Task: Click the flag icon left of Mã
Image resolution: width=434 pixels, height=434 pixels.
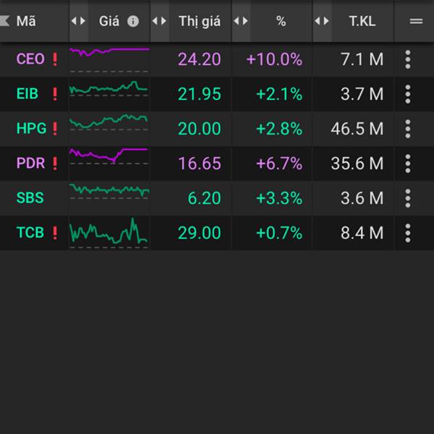Action: click(5, 21)
